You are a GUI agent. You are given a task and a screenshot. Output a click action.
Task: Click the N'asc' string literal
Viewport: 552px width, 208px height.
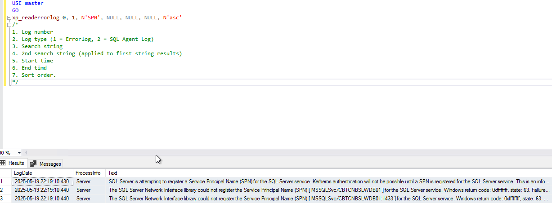click(172, 18)
